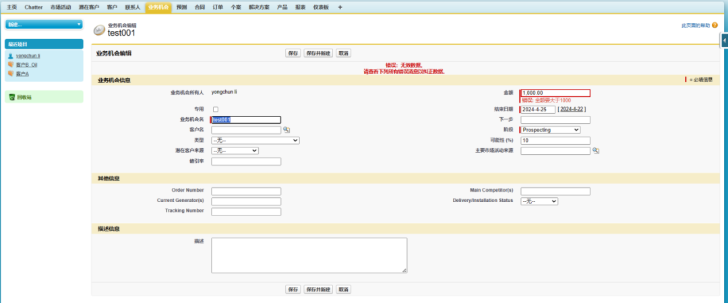
Task: Click the 2024-4-22 date link
Action: tap(572, 110)
